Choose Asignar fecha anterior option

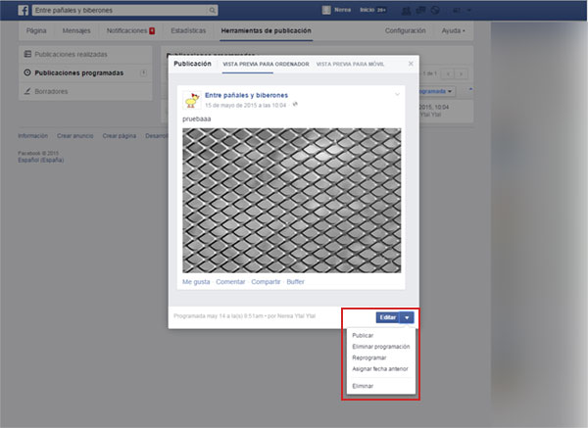coord(381,369)
